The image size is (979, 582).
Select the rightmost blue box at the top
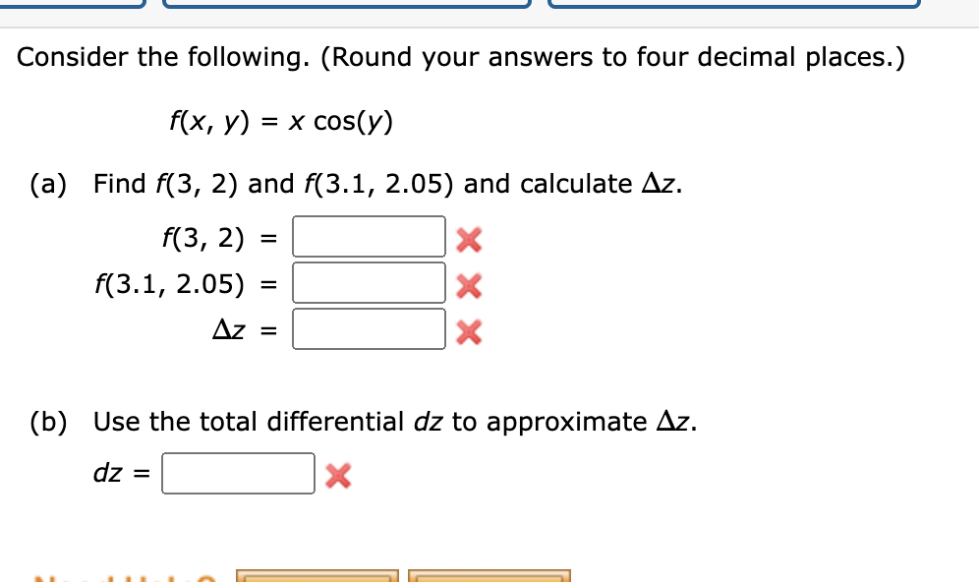733,8
